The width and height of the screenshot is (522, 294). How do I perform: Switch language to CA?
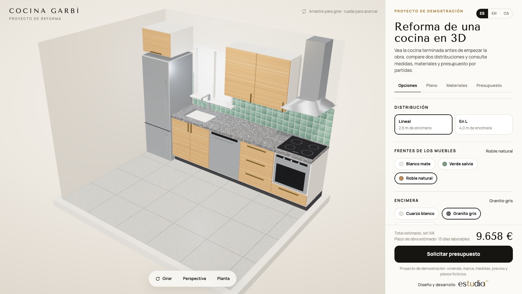(x=506, y=13)
